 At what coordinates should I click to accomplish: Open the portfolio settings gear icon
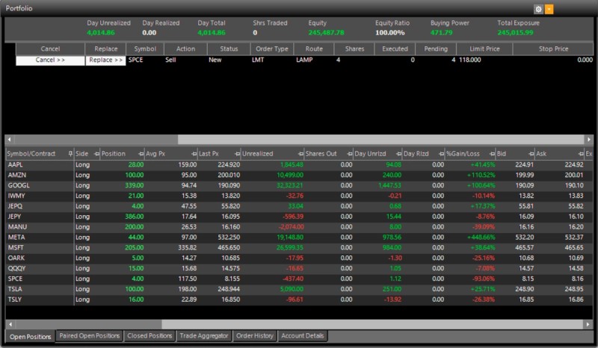(538, 9)
